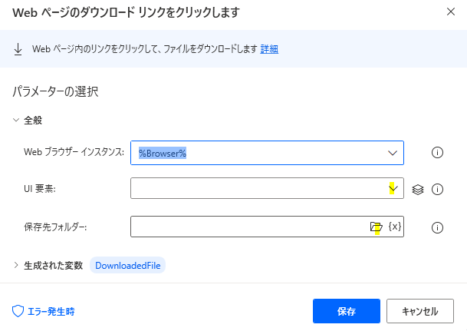Open the Web browser instance dropdown
The height and width of the screenshot is (331, 467).
point(392,153)
